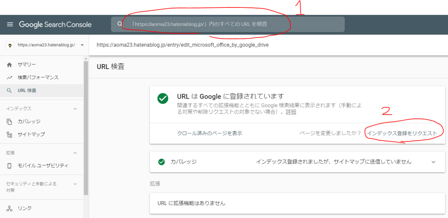Click the search icon beside URL 検査
The image size is (448, 218).
tap(10, 90)
